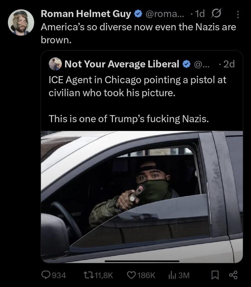The image size is (251, 287).
Task: Click the Not Your Average Liberal name
Action: pos(122,64)
